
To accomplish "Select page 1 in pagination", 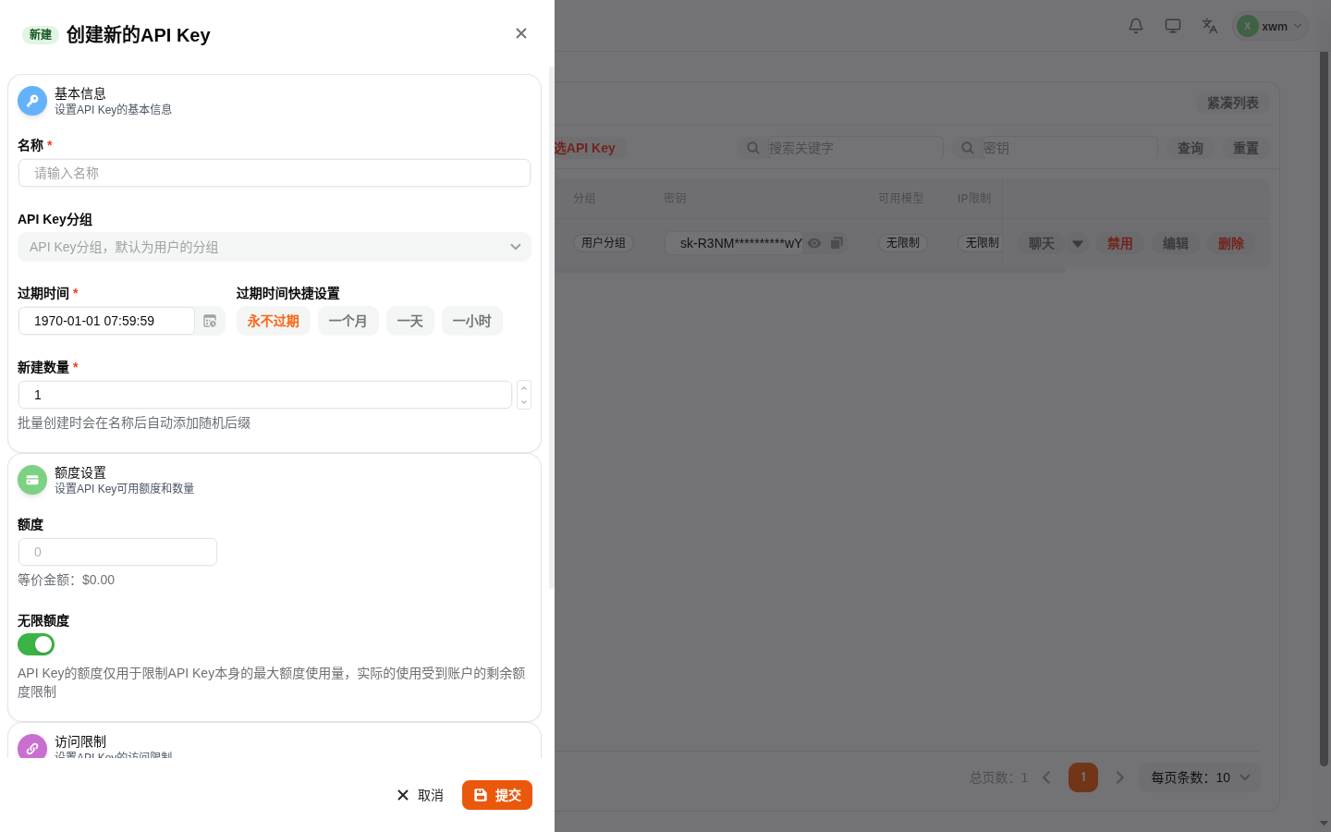I will click(x=1083, y=777).
